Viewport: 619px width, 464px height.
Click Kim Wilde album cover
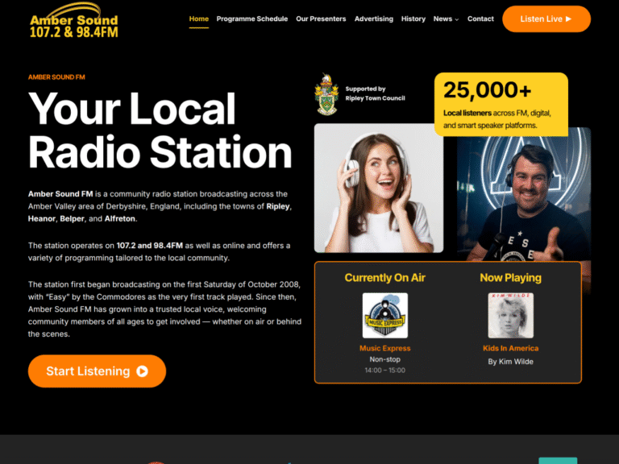point(510,315)
